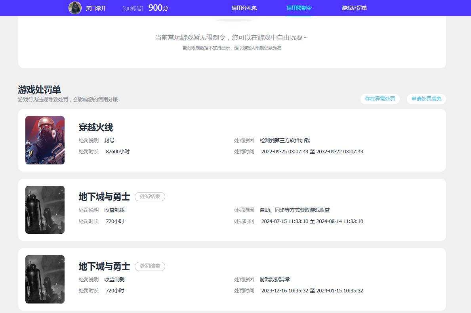Click 720小时 in the 2023-12-16 record
This screenshot has width=471, height=313.
[115, 291]
